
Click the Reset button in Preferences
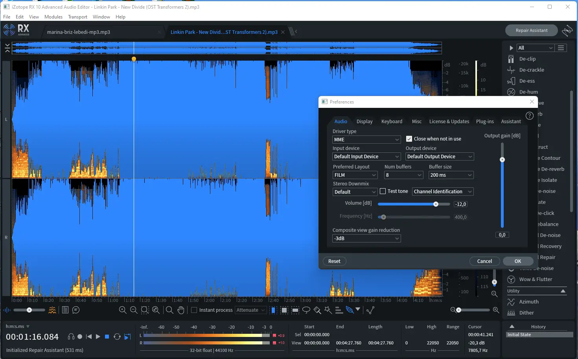click(x=334, y=261)
